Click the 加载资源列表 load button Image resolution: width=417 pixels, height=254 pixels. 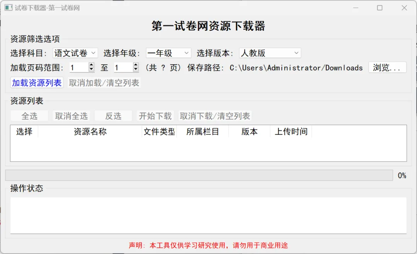(36, 83)
